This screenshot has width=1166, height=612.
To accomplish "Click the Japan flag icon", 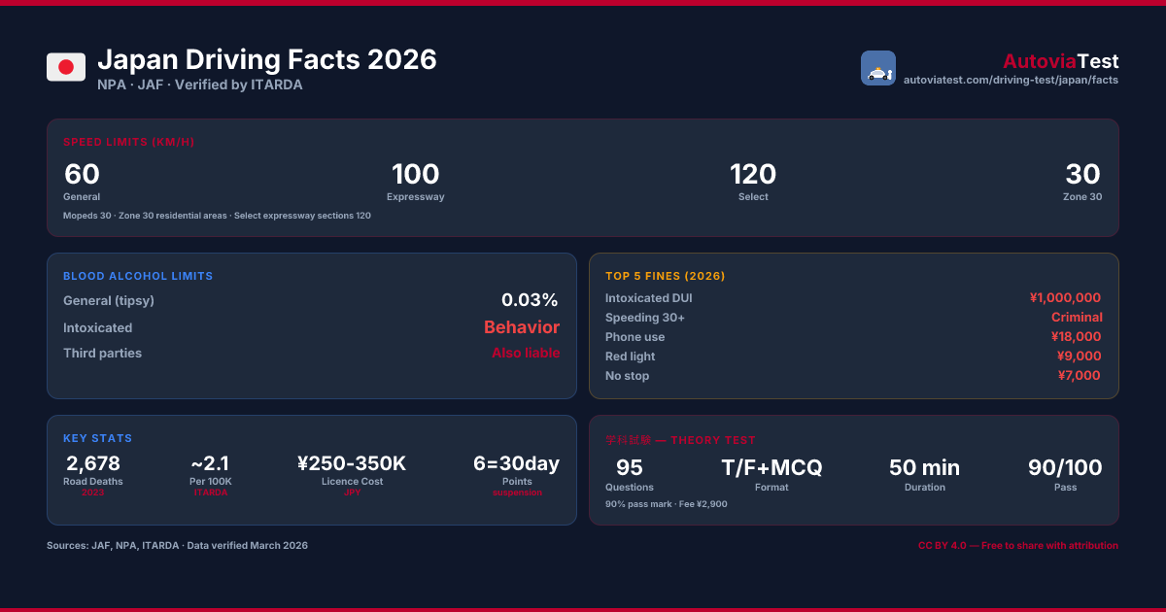I will [66, 67].
